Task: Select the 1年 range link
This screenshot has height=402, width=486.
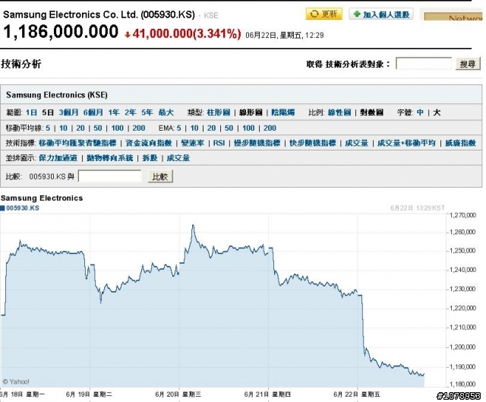Action: click(x=114, y=112)
